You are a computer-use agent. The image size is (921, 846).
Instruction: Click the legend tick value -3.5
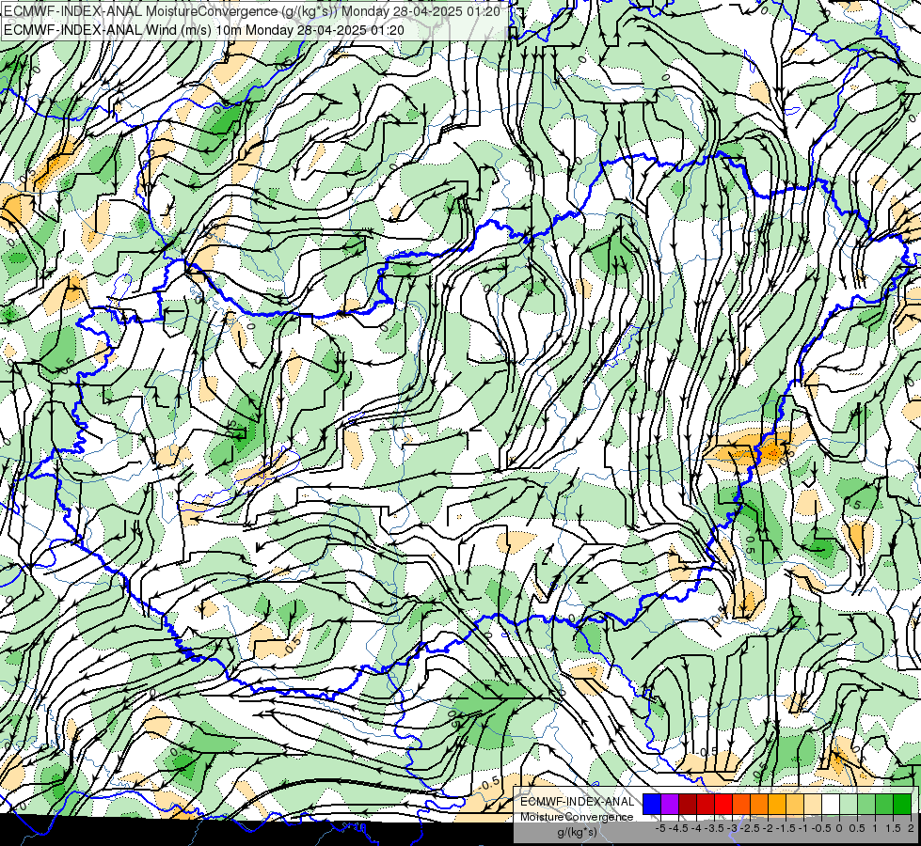coord(714,828)
